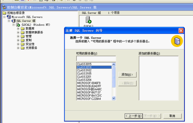
Task: Click the SQL Server 组 group icon in tree
Action: 13,21
